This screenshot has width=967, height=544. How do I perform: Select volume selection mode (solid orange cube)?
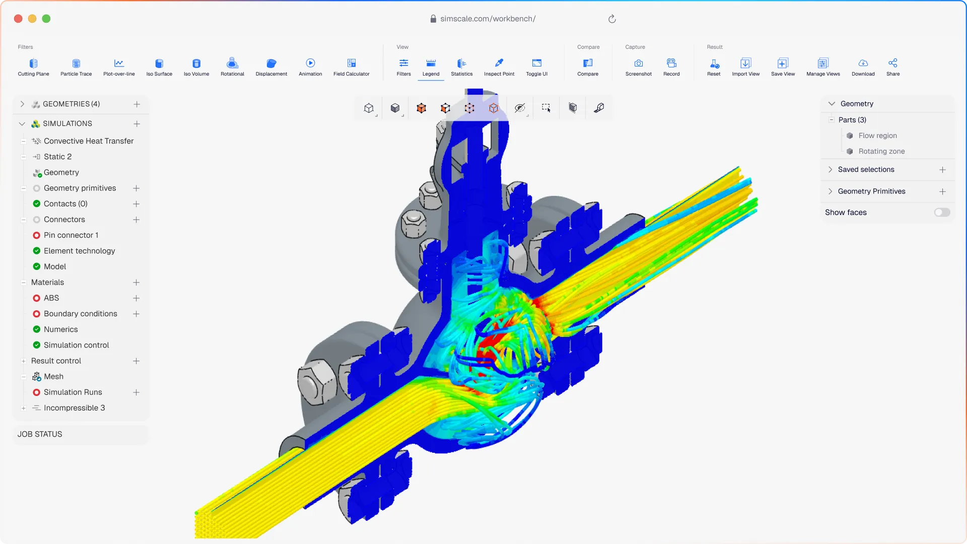point(422,108)
